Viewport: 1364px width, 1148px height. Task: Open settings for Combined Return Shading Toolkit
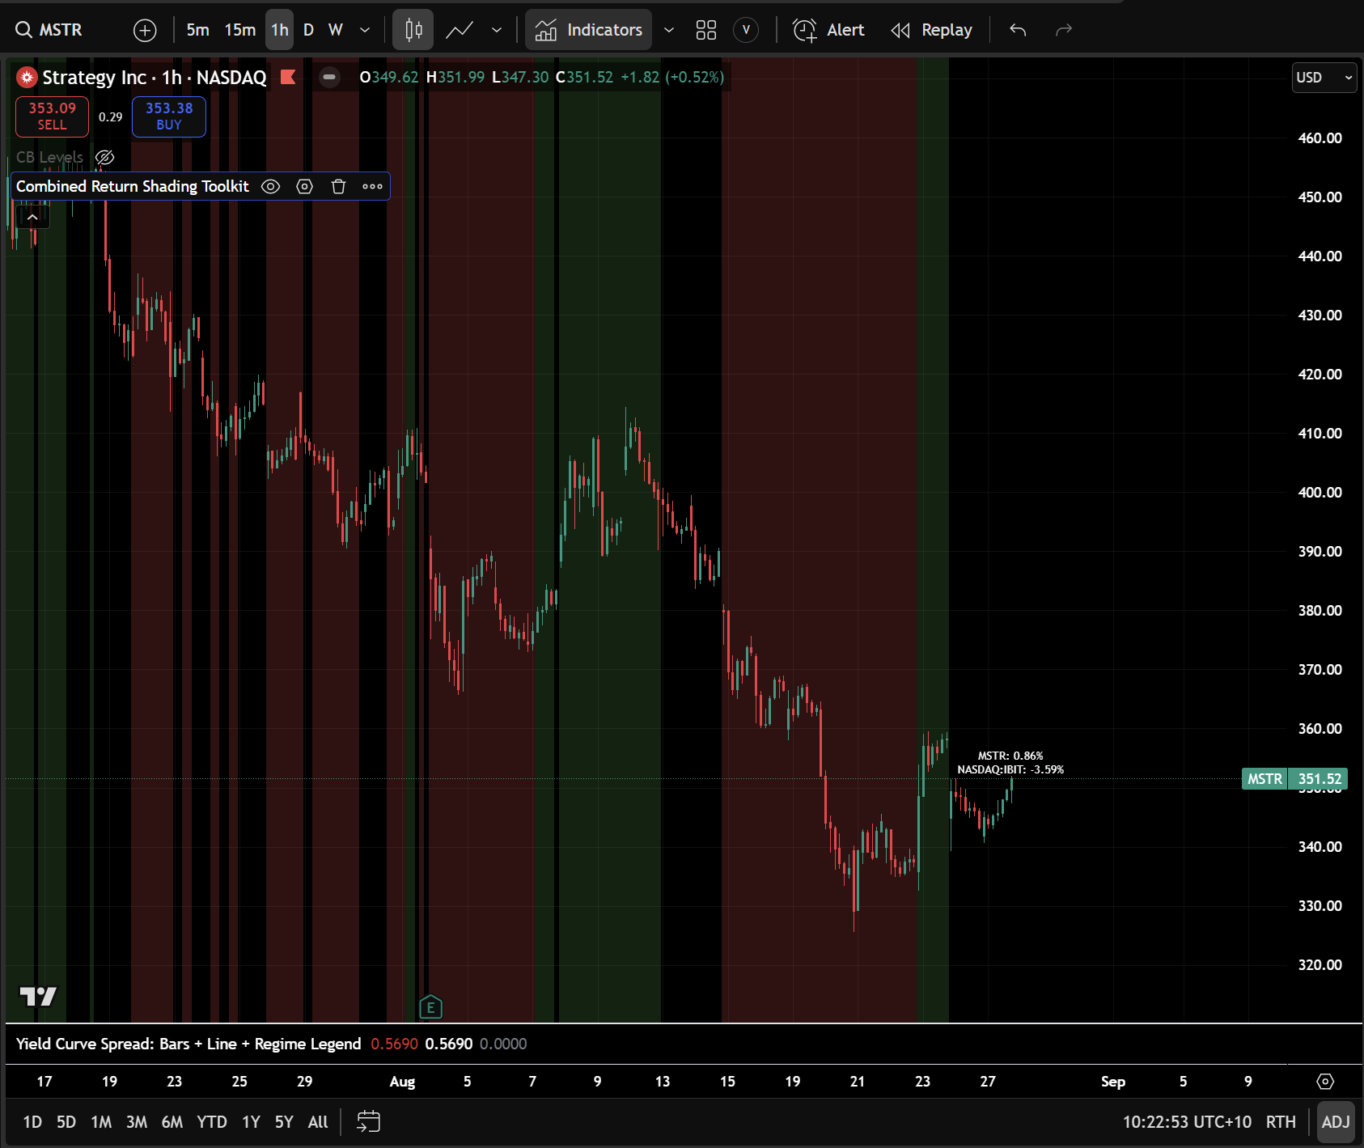(304, 186)
